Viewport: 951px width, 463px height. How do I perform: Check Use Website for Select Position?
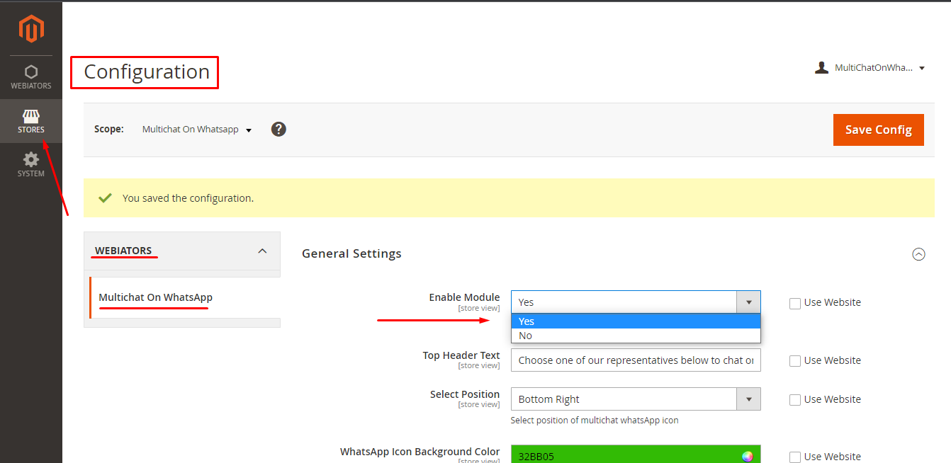(795, 399)
